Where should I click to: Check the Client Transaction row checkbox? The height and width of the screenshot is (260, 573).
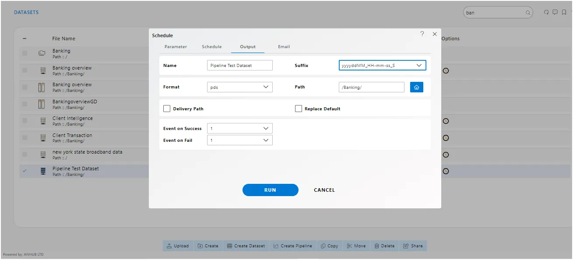point(25,138)
